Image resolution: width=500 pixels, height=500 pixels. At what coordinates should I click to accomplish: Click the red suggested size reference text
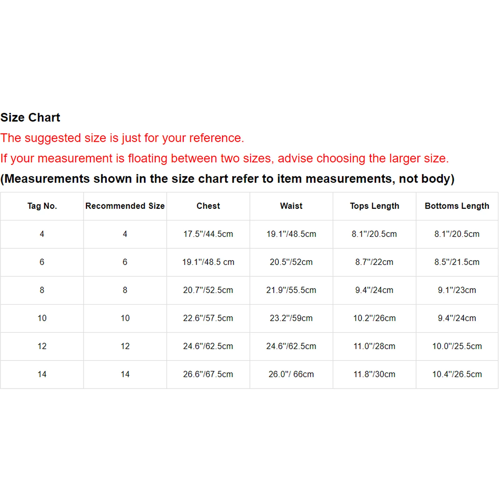click(x=122, y=138)
